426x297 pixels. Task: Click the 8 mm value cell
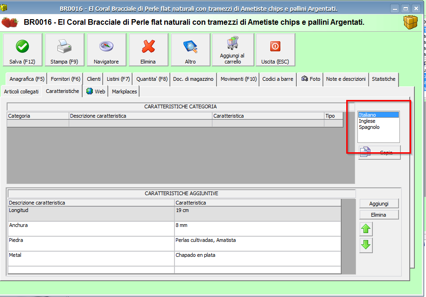pyautogui.click(x=258, y=229)
